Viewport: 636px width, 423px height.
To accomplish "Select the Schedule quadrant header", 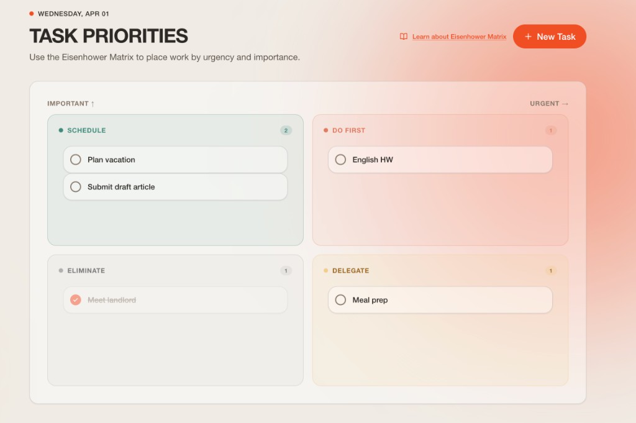I will [86, 130].
